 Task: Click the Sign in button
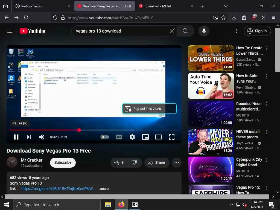pos(257,31)
